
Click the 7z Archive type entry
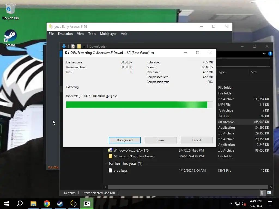[x=226, y=110]
